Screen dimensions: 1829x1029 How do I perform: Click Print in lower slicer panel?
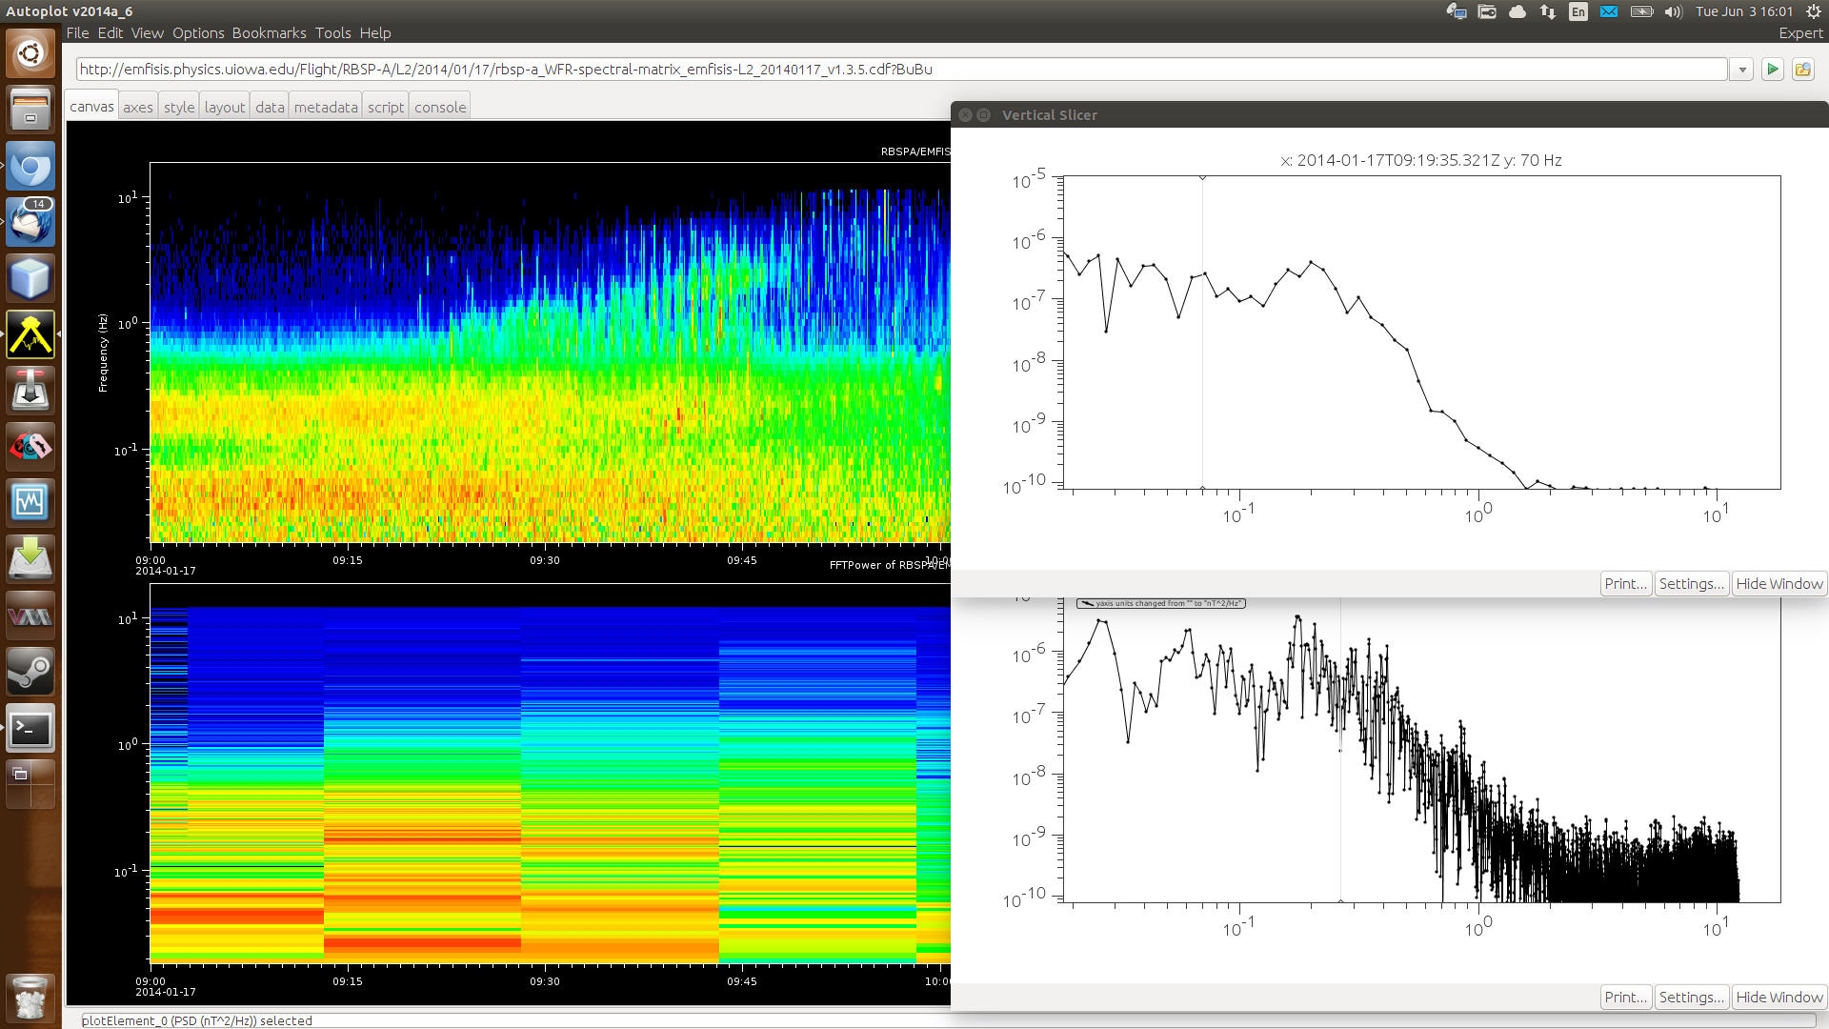1625,998
